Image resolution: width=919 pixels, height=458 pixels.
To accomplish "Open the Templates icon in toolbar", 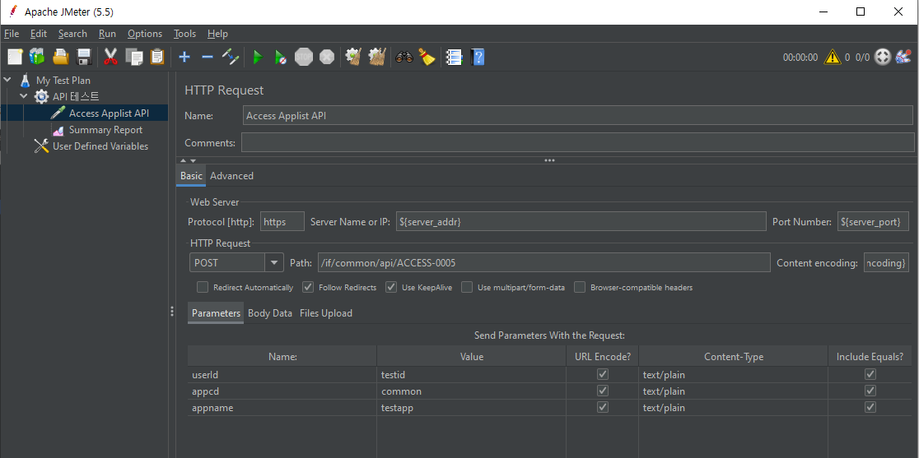I will pyautogui.click(x=38, y=58).
